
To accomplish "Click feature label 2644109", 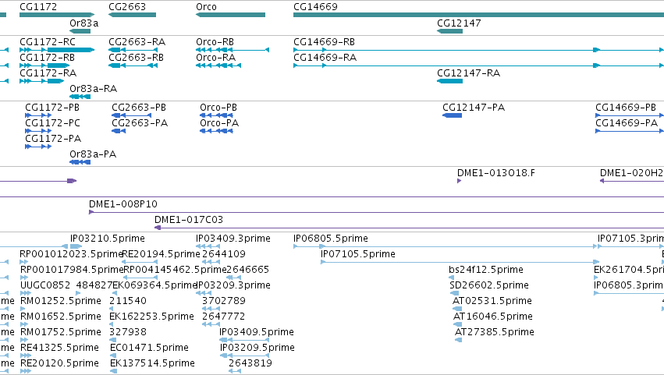I will tap(224, 254).
